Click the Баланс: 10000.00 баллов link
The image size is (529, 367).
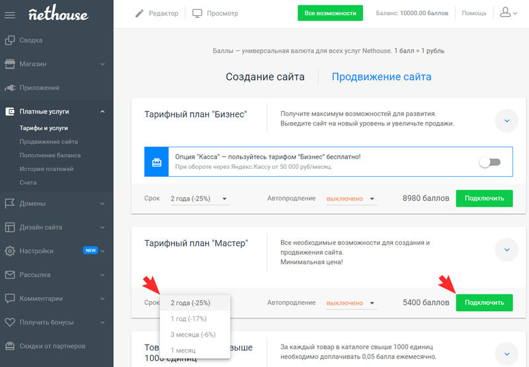[x=412, y=13]
